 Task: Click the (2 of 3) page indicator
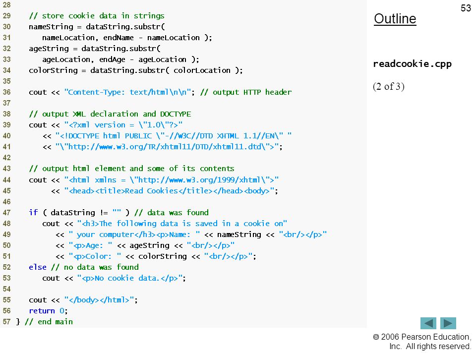(x=389, y=86)
